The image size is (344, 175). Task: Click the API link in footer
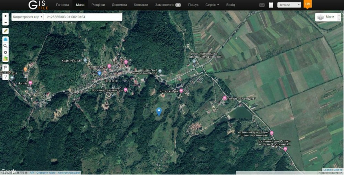32,173
